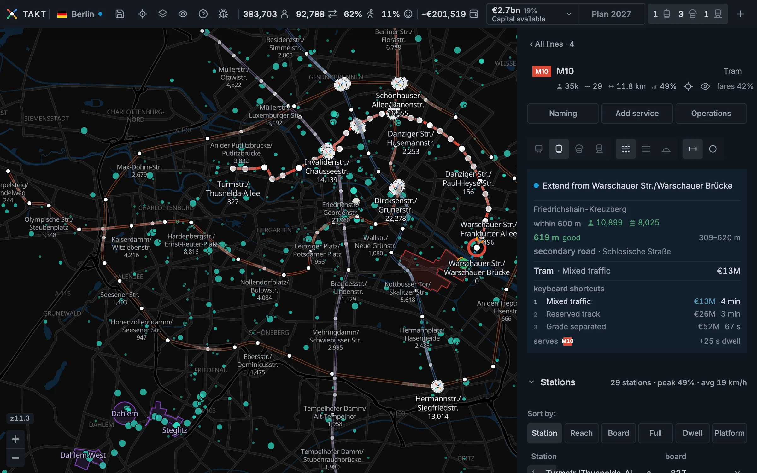Image resolution: width=757 pixels, height=473 pixels.
Task: Select the Reserved track shortcut option
Action: click(637, 314)
